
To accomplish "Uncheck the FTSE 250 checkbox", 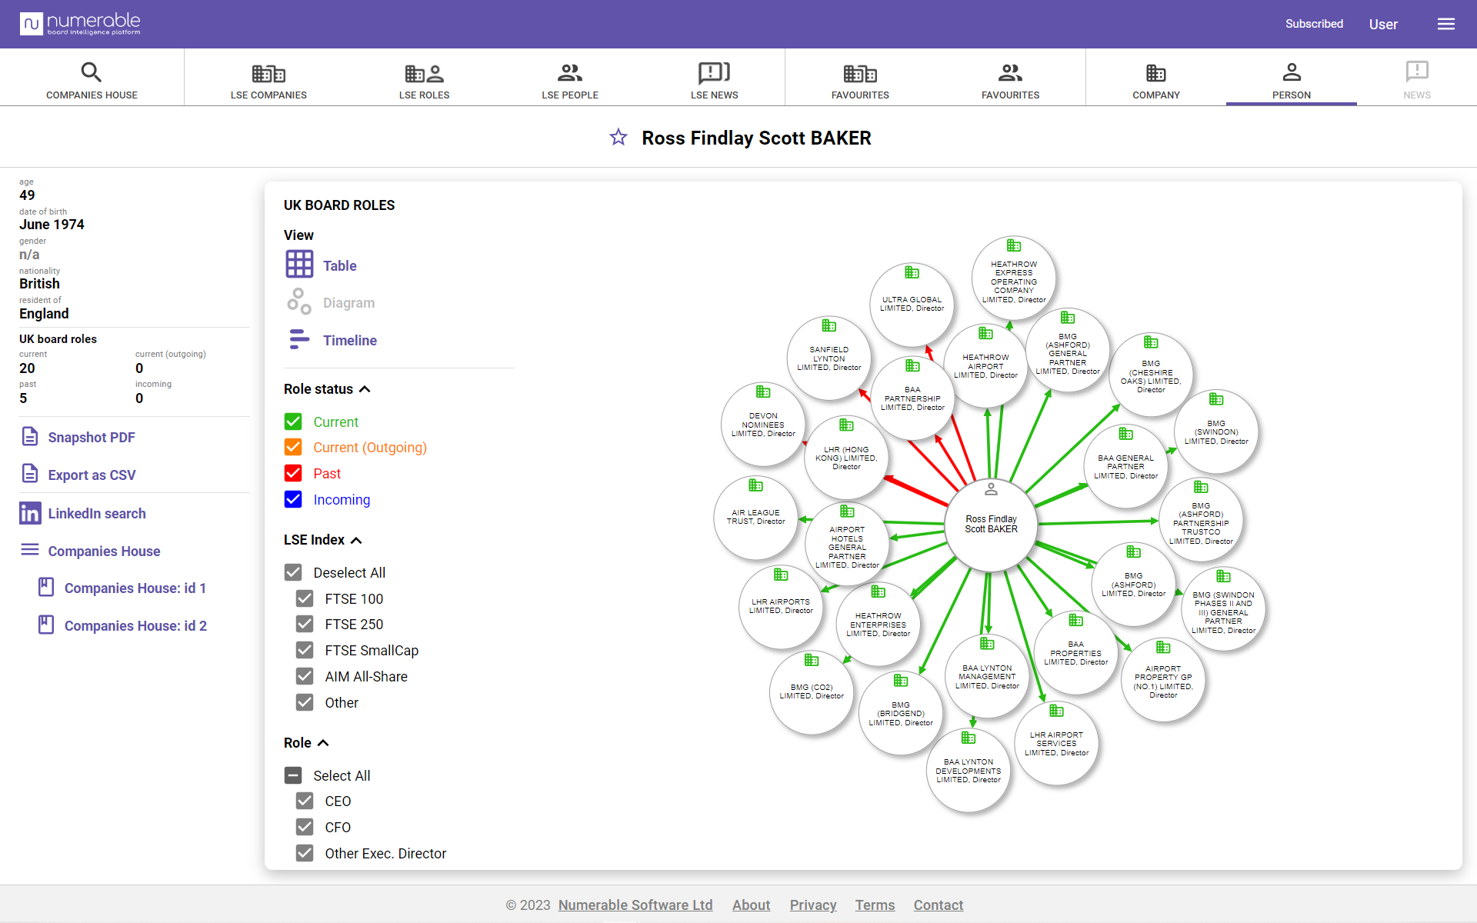I will point(305,624).
